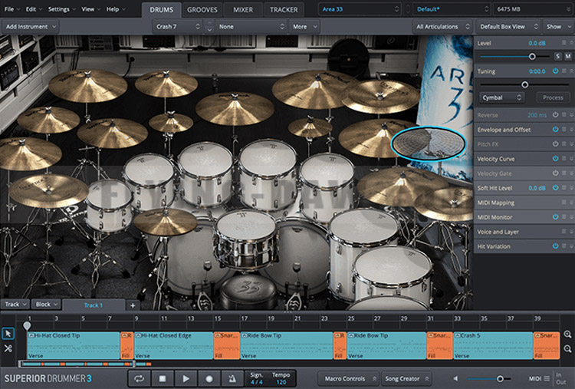
Task: Select the scissors cut tool beside timeline
Action: tap(8, 348)
